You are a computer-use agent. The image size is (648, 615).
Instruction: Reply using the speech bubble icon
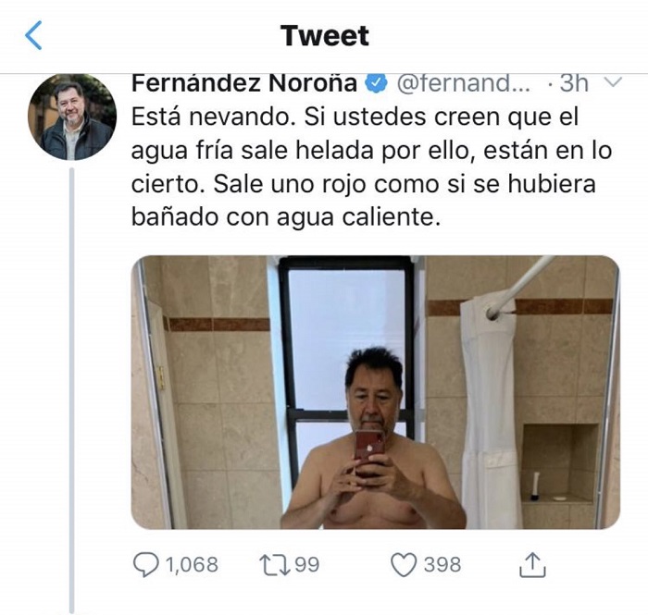[147, 565]
